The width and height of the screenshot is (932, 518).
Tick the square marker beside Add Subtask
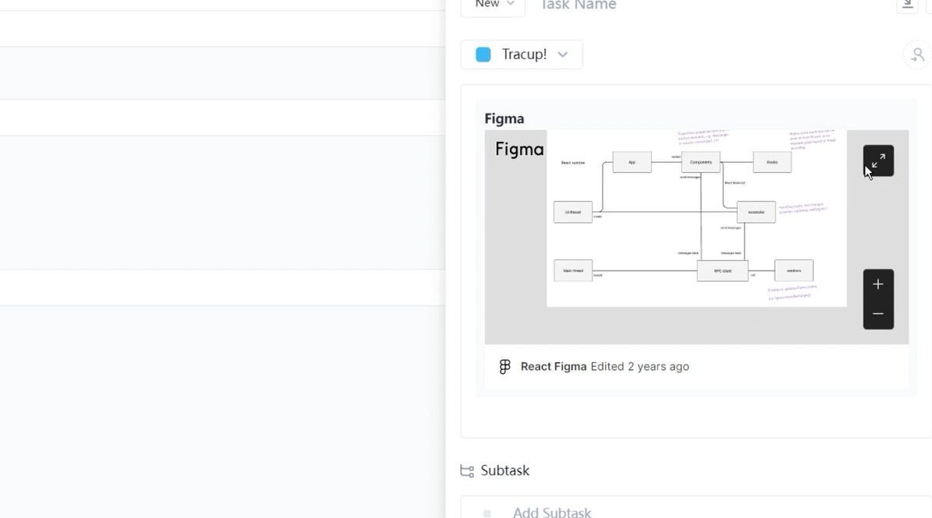(487, 513)
